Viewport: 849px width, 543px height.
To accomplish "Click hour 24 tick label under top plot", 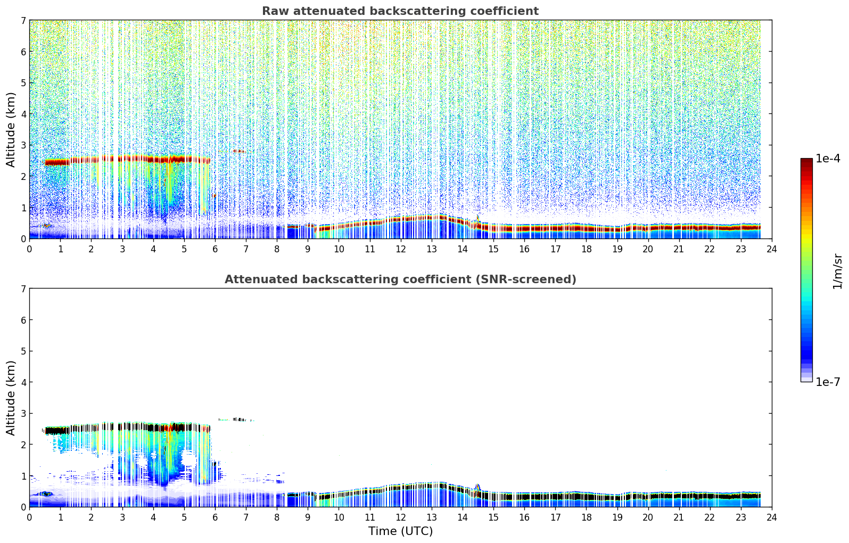I will pyautogui.click(x=771, y=249).
